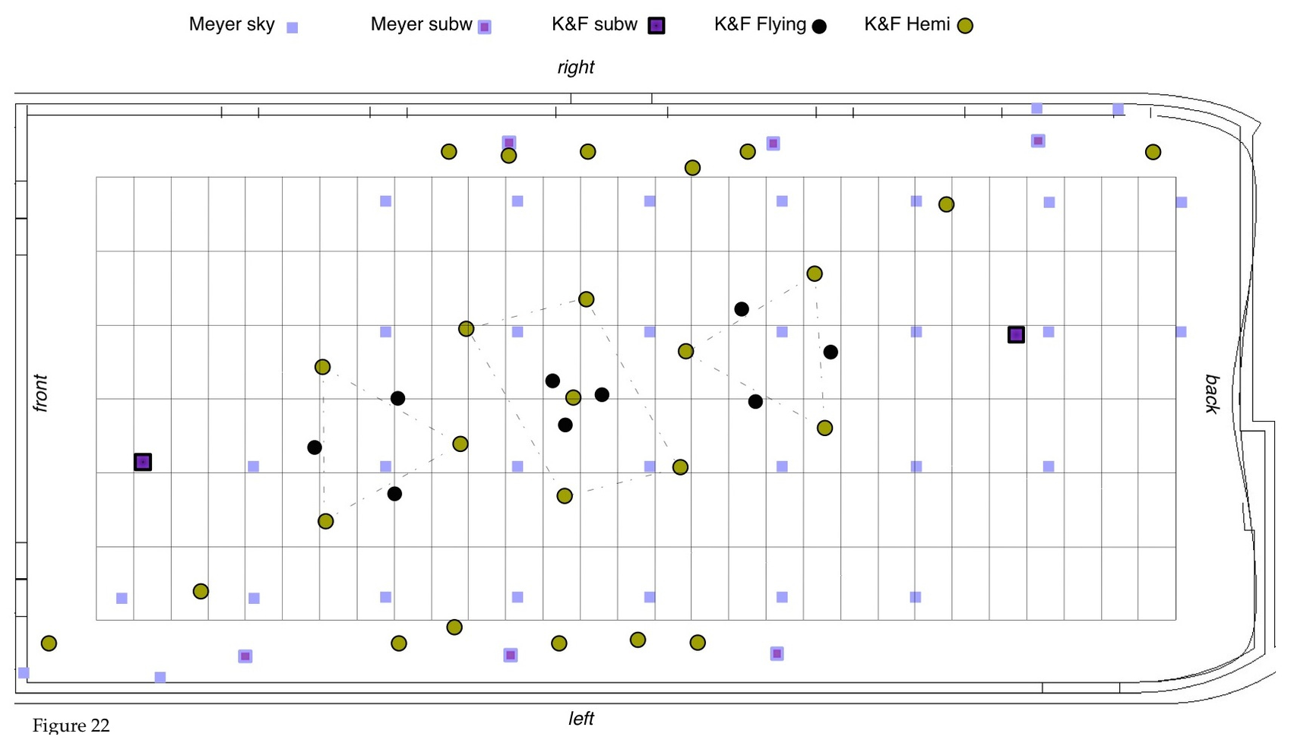Select Hemi circle in top-right room corner
The image size is (1291, 746).
[1153, 152]
